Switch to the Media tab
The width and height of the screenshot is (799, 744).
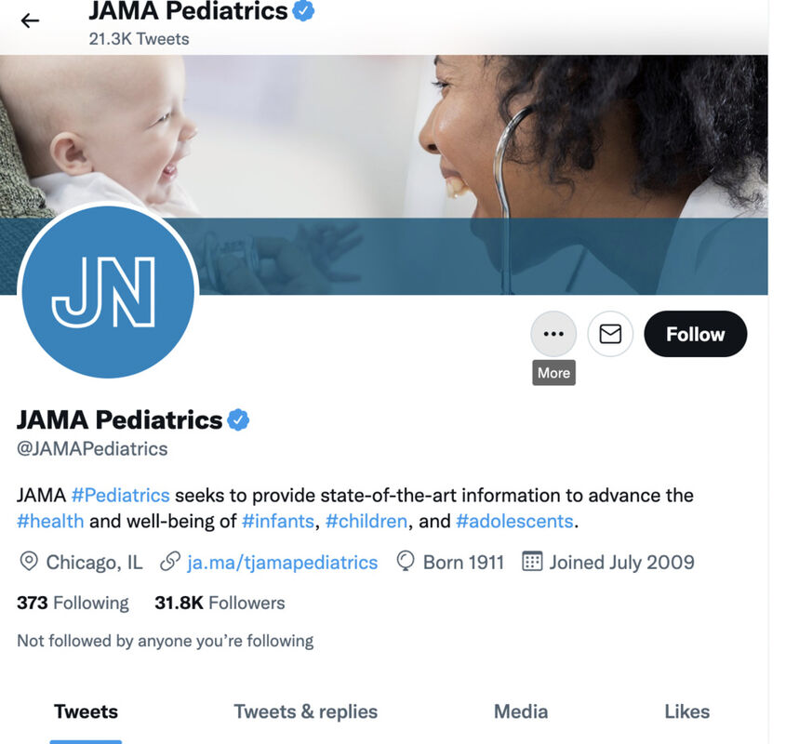[x=521, y=711]
